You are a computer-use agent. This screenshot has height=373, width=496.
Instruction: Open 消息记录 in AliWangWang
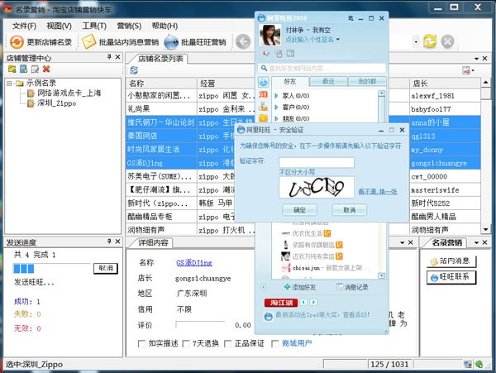[x=352, y=287]
